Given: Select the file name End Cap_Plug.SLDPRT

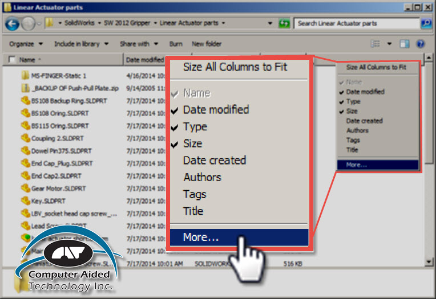Looking at the screenshot, I should coord(62,163).
